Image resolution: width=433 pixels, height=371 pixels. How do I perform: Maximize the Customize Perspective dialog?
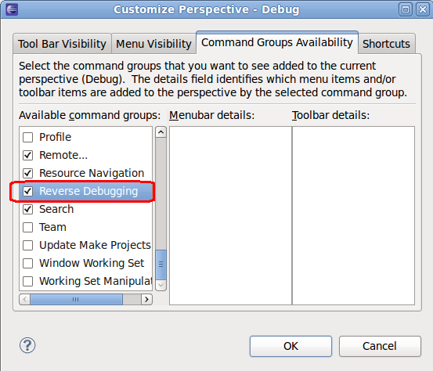pos(406,10)
